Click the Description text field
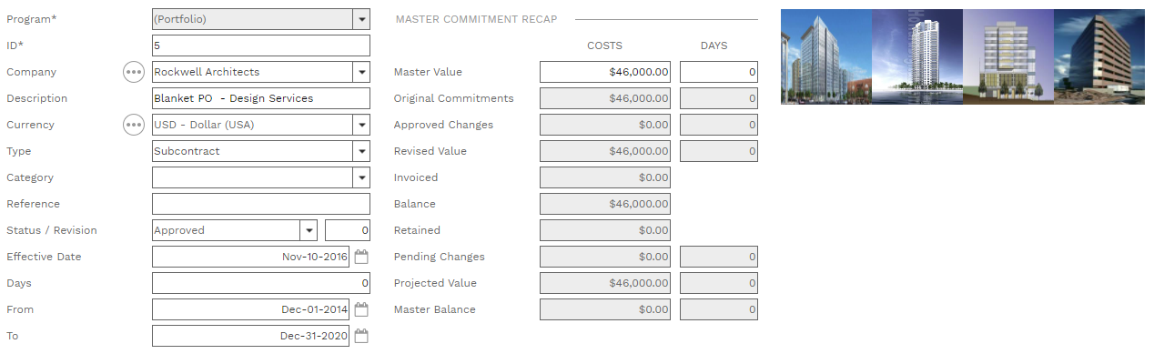This screenshot has width=1154, height=364. [x=260, y=98]
